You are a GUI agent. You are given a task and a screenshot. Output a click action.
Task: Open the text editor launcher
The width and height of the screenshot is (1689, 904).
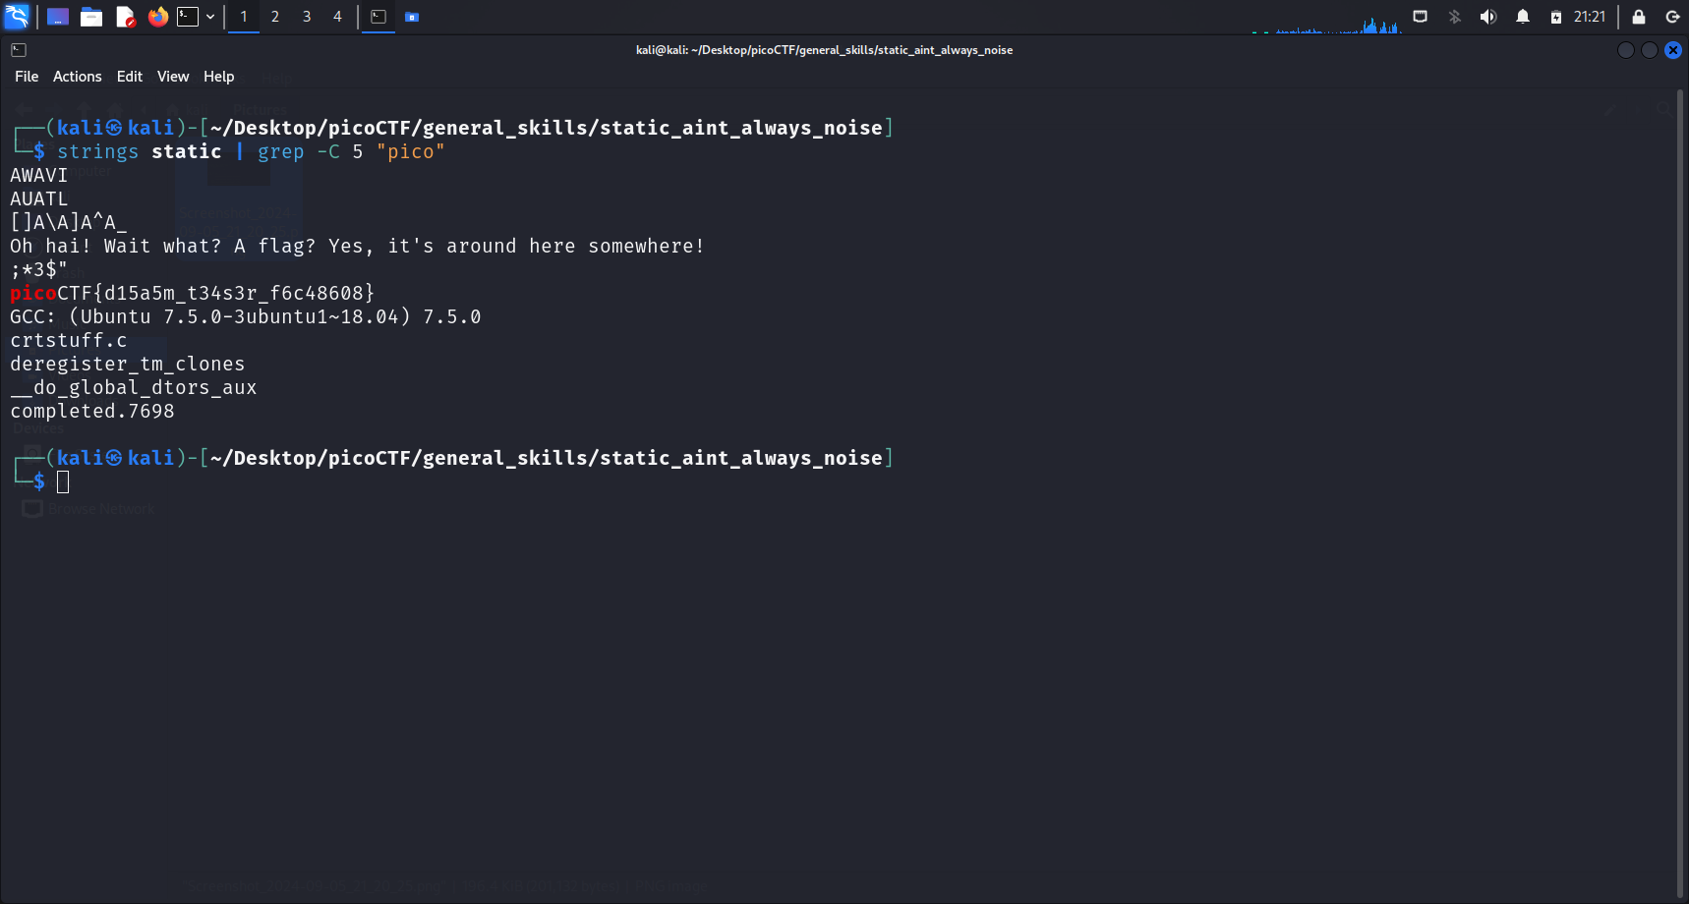(x=125, y=17)
